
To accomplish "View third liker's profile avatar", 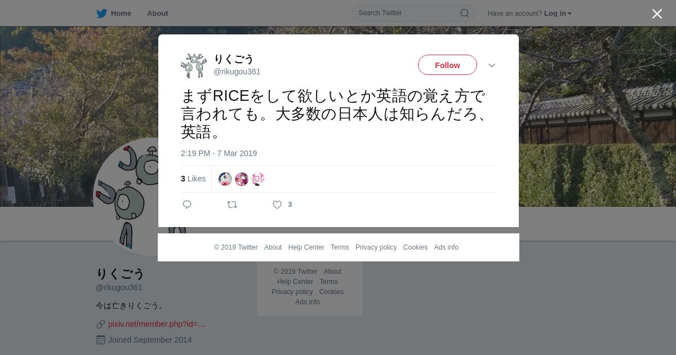I will point(258,179).
